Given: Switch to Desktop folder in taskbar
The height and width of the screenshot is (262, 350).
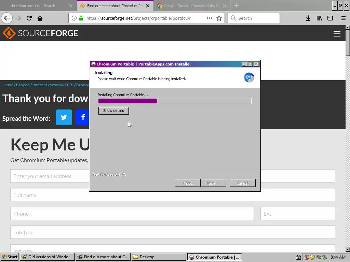Looking at the screenshot, I should click(159, 257).
